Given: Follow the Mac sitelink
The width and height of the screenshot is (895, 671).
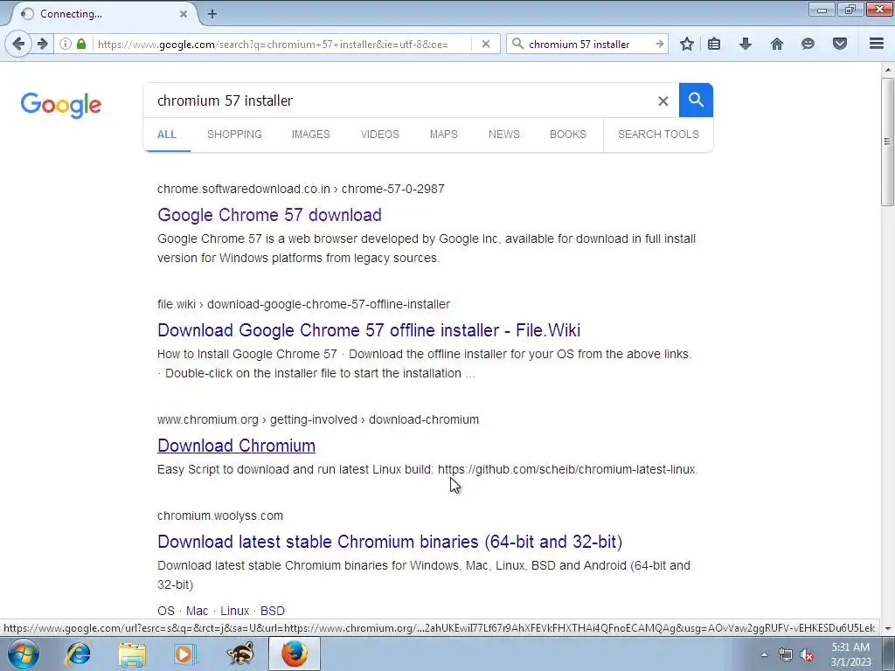Looking at the screenshot, I should 197,611.
